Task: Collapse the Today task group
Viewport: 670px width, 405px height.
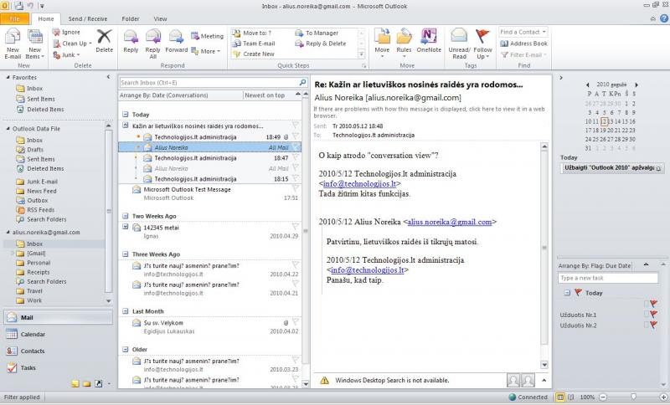Action: click(x=567, y=293)
